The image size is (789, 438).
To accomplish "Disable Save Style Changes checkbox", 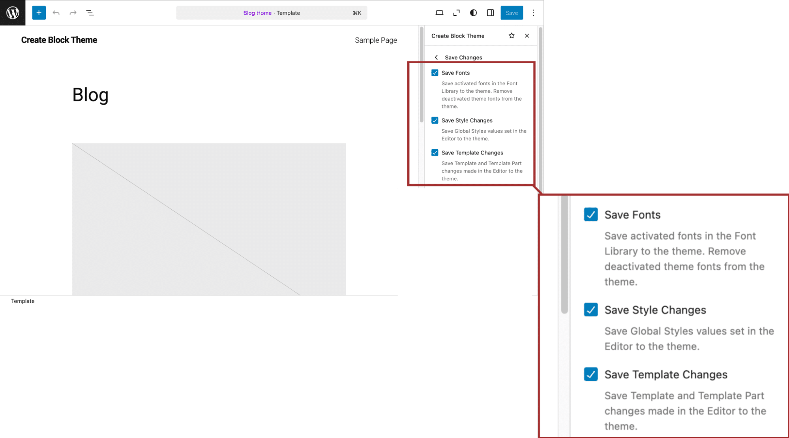I will [435, 120].
